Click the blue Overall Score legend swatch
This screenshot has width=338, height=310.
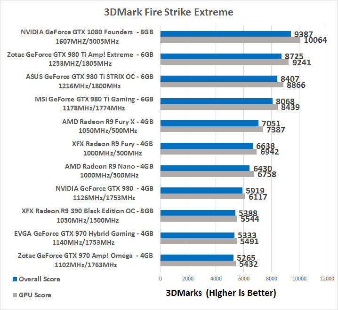click(15, 279)
